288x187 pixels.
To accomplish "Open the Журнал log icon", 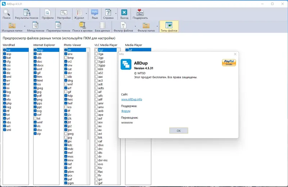I will coord(79,14).
